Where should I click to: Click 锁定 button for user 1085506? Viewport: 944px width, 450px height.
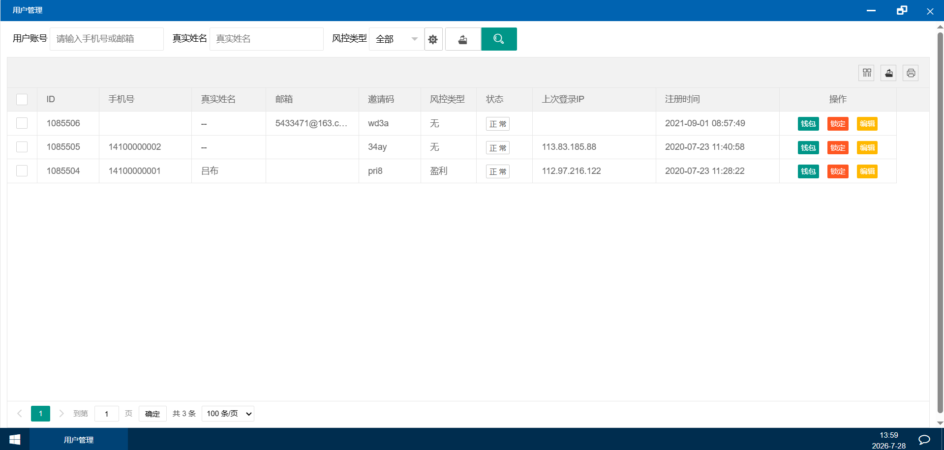838,124
